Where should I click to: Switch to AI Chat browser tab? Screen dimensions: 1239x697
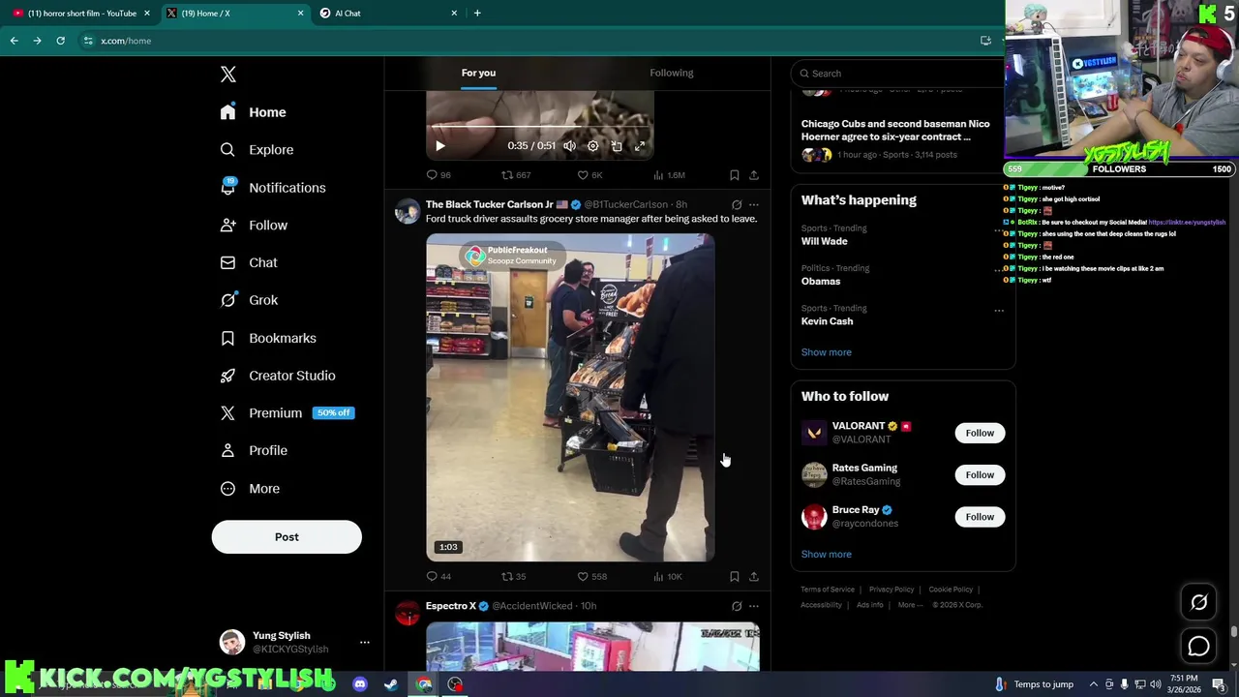pos(387,14)
